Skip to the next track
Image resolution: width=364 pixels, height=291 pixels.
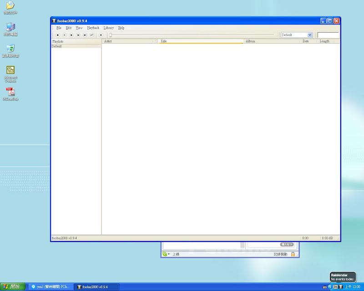85,35
